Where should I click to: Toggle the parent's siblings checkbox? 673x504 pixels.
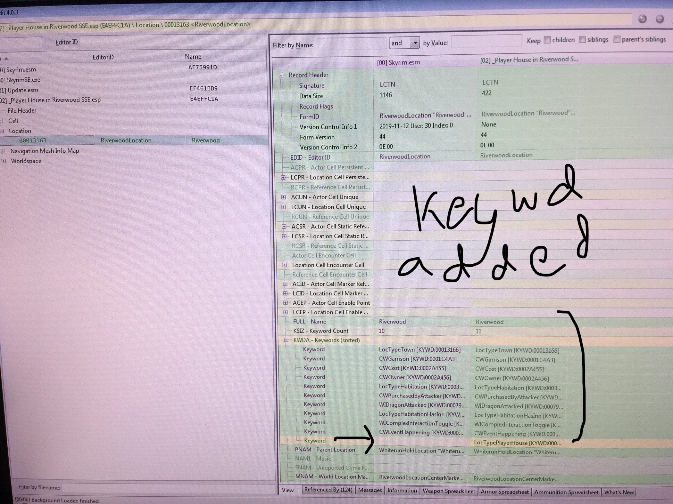[617, 39]
